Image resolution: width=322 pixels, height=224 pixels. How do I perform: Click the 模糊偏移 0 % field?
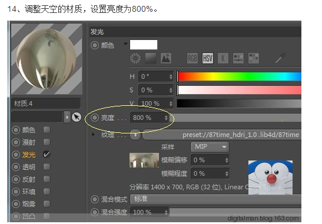pyautogui.click(x=210, y=160)
